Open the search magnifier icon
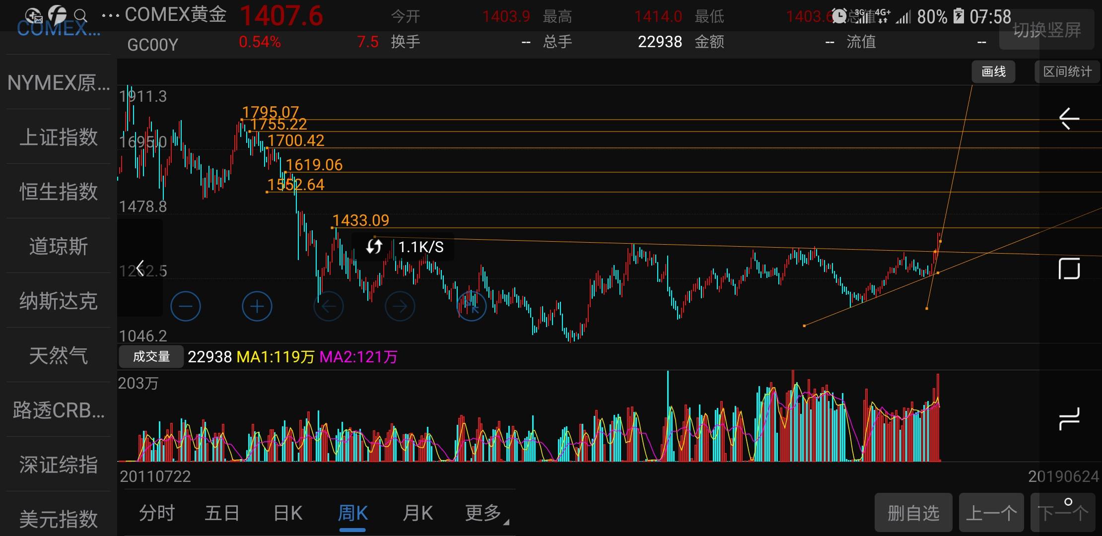This screenshot has height=536, width=1102. pos(81,16)
